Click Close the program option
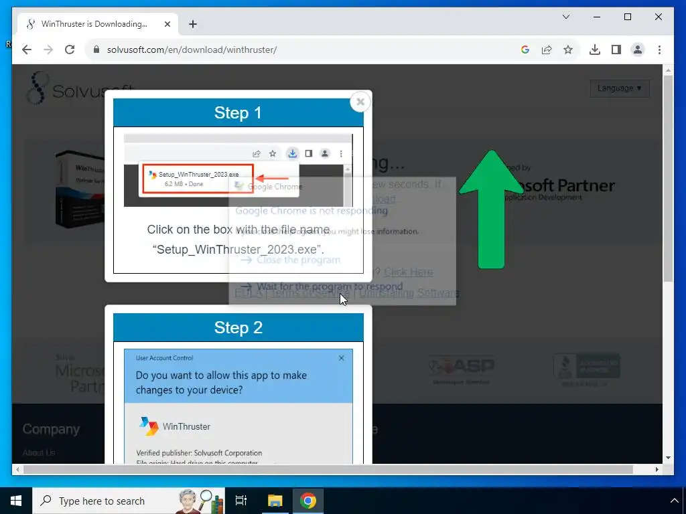686x514 pixels. [291, 260]
